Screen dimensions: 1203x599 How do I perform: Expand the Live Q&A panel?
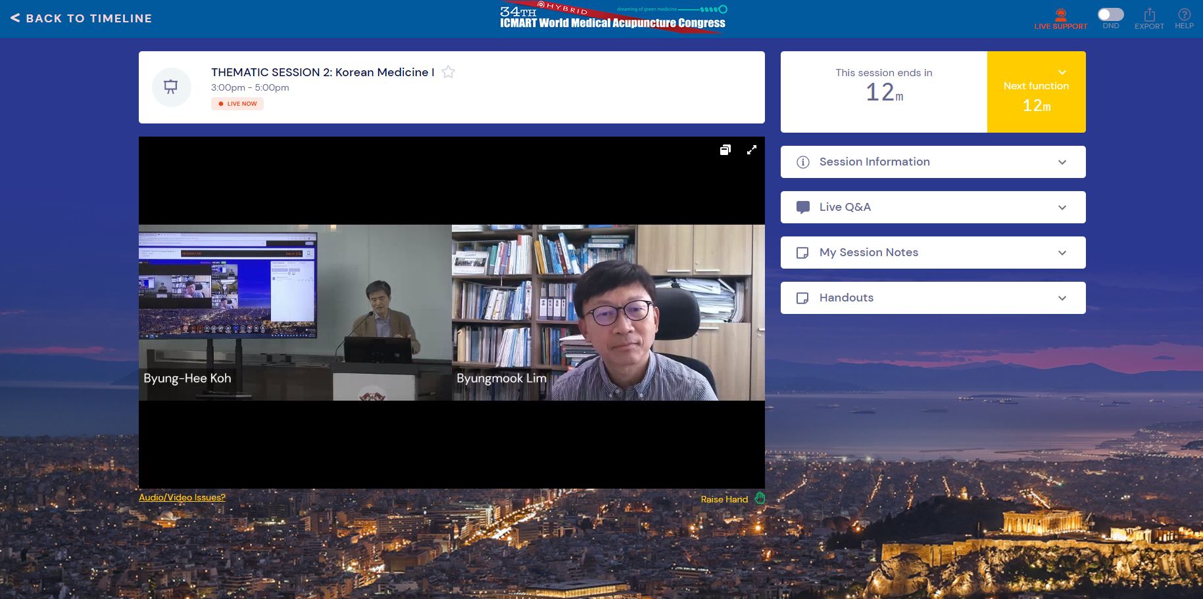pyautogui.click(x=933, y=207)
